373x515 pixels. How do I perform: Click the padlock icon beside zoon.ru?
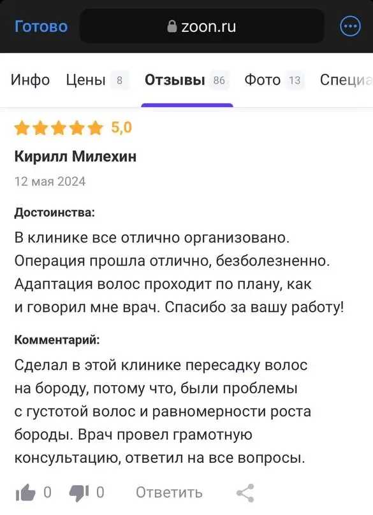coord(172,26)
